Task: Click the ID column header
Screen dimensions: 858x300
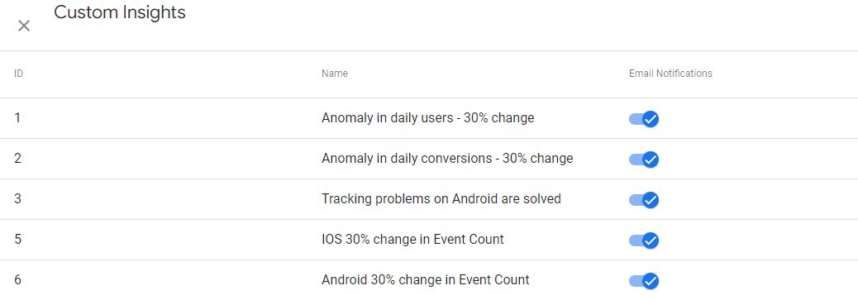Action: 19,74
